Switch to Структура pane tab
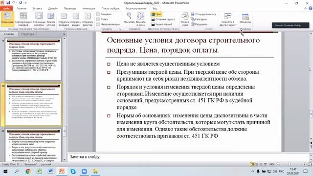Image resolution: width=313 pixels, height=176 pixels. 27,34
